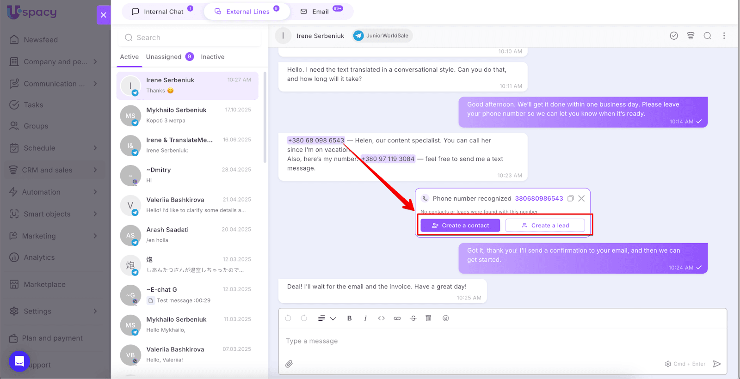Mark conversation done with checkmark icon
740x379 pixels.
click(674, 36)
